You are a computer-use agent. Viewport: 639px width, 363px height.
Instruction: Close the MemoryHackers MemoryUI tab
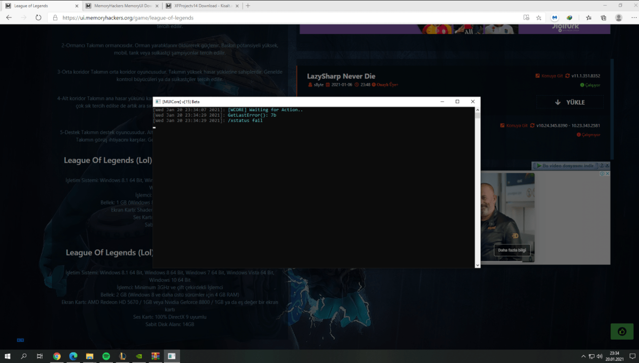(x=158, y=6)
